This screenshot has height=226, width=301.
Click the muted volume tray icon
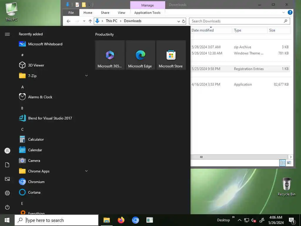254,220
